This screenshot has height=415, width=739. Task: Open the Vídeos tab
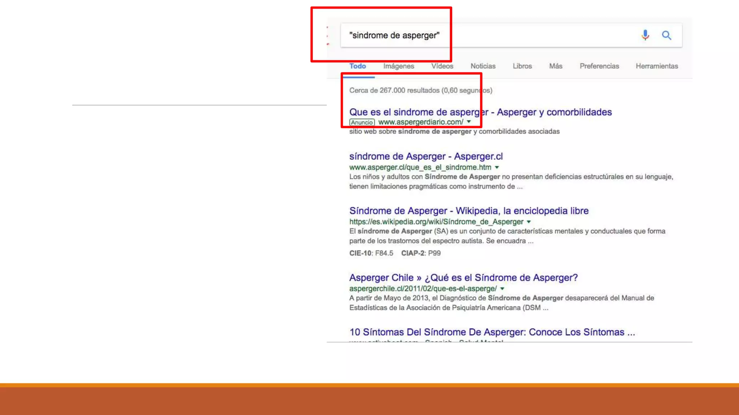coord(442,66)
